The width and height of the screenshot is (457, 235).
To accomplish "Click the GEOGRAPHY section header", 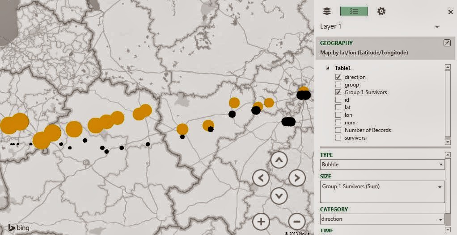I will (336, 43).
